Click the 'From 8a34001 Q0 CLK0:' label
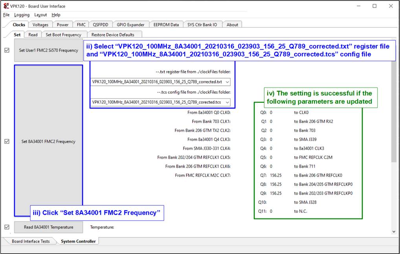Viewport: 400px width, 254px height. [x=209, y=112]
